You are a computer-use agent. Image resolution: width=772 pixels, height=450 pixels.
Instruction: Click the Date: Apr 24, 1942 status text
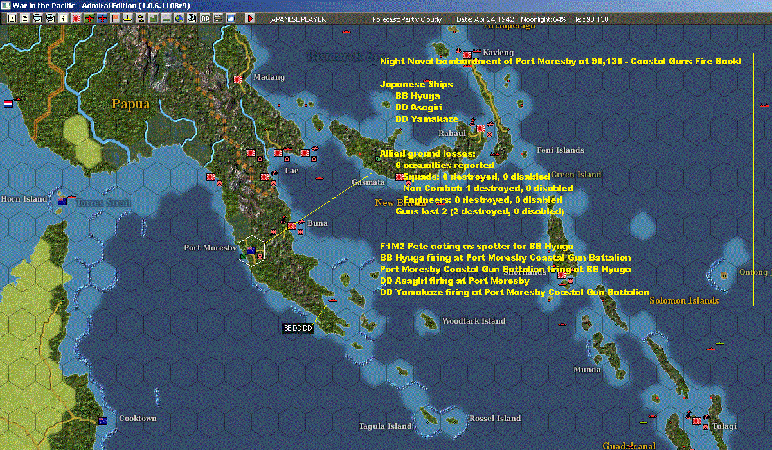pyautogui.click(x=486, y=19)
